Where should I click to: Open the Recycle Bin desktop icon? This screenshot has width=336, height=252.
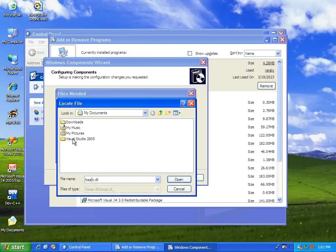[x=13, y=9]
